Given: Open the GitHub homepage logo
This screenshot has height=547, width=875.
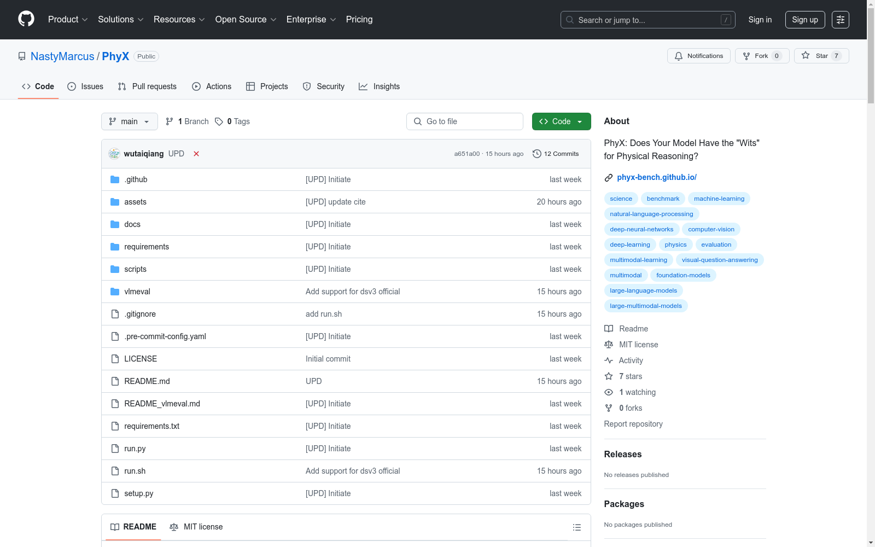Looking at the screenshot, I should pyautogui.click(x=26, y=19).
